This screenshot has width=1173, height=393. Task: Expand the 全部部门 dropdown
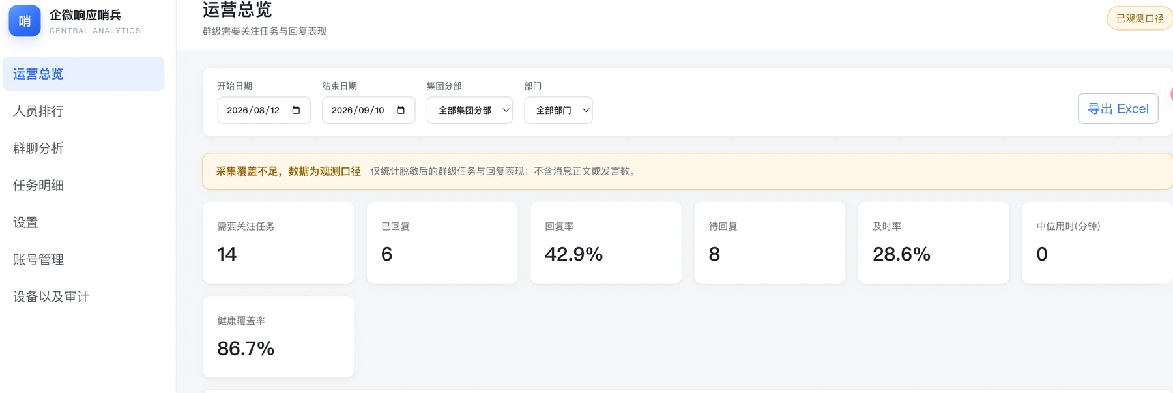(558, 110)
